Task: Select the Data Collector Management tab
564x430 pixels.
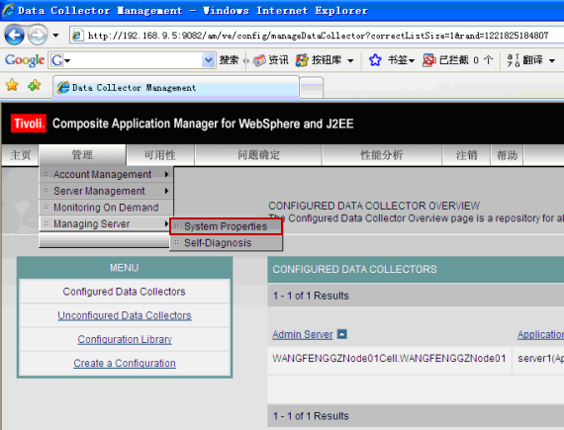Action: click(x=176, y=87)
